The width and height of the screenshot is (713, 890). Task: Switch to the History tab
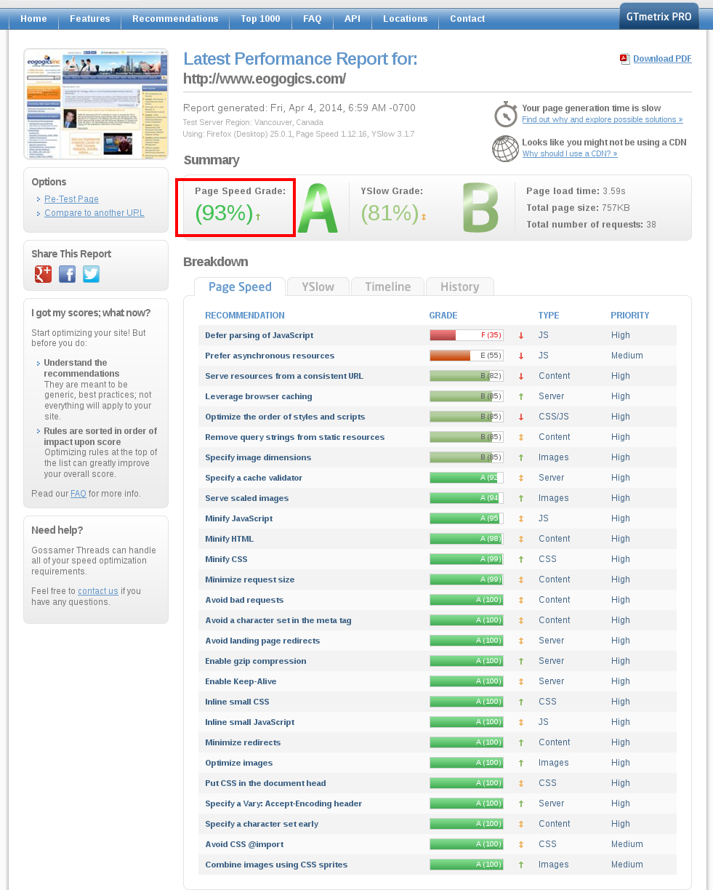[459, 286]
